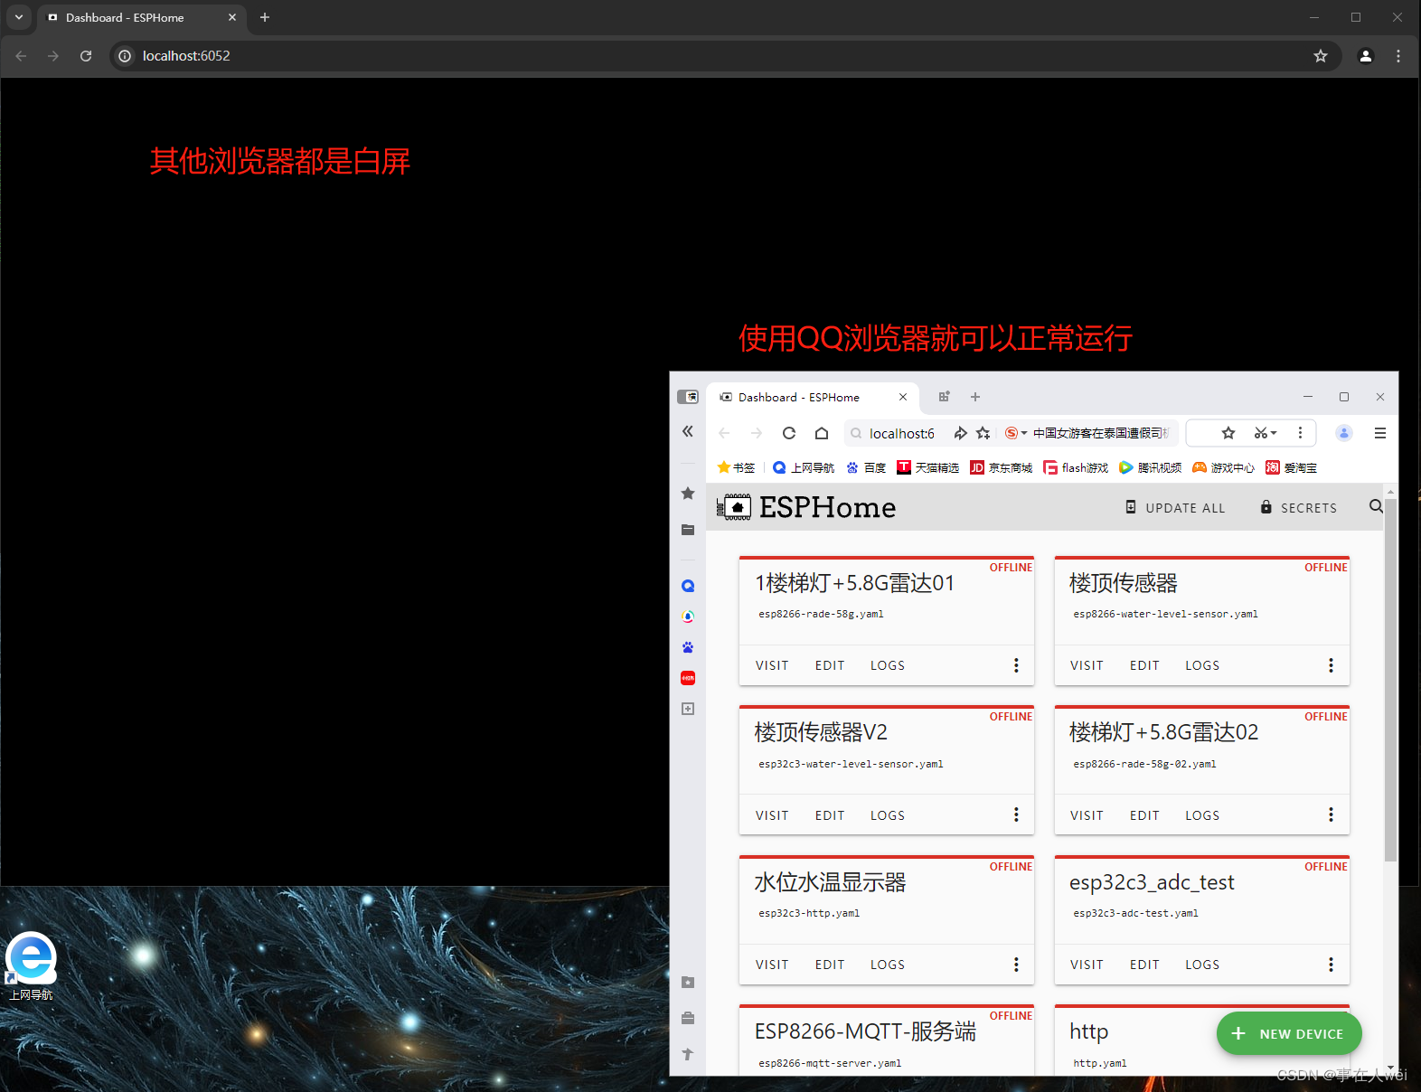Click QQ browser page vertical scrollbar
Image resolution: width=1421 pixels, height=1092 pixels.
click(x=1390, y=678)
